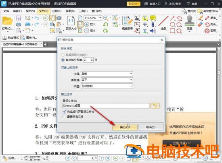Click the Distance 距离 measuring tool
The width and height of the screenshot is (222, 163).
[x=211, y=18]
